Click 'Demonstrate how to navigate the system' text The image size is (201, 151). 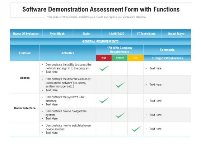tap(66, 113)
